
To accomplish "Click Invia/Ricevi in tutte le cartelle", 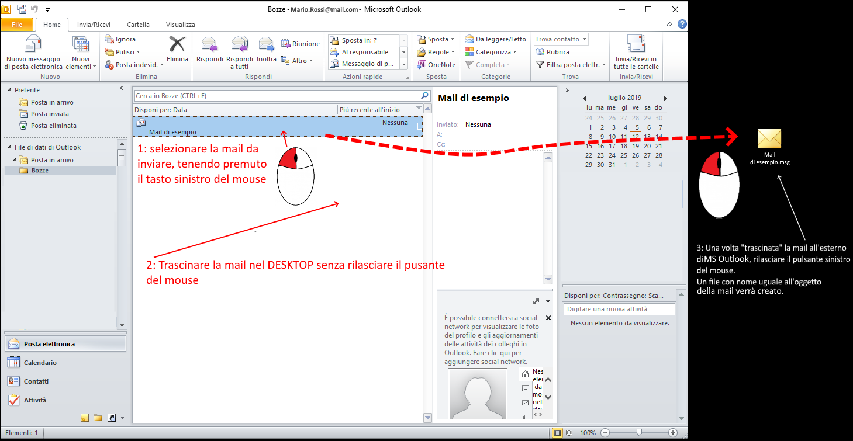I will 636,52.
